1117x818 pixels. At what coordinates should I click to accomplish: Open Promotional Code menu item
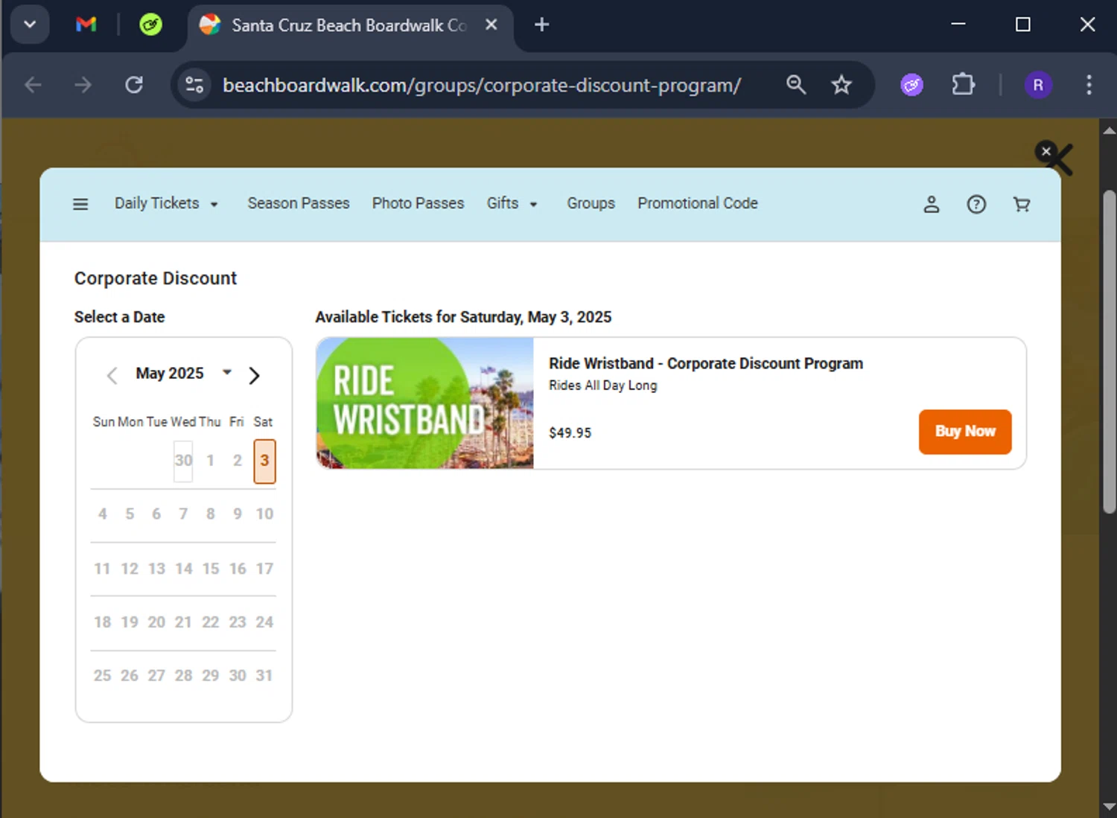[x=698, y=203]
